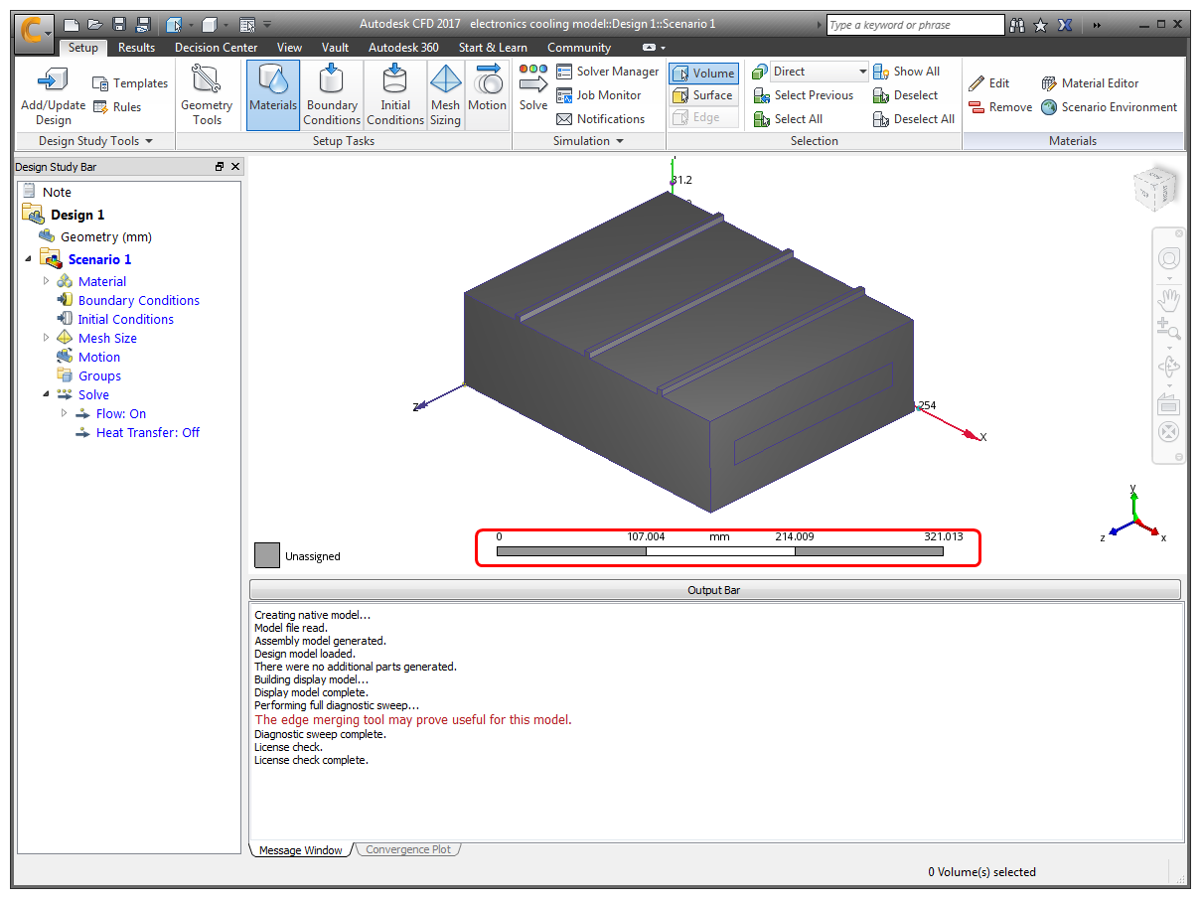Expand the Flow: On tree node
This screenshot has height=899, width=1201.
point(64,413)
